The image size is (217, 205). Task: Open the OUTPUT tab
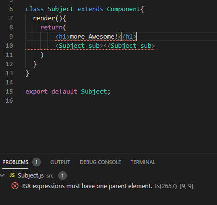point(60,162)
